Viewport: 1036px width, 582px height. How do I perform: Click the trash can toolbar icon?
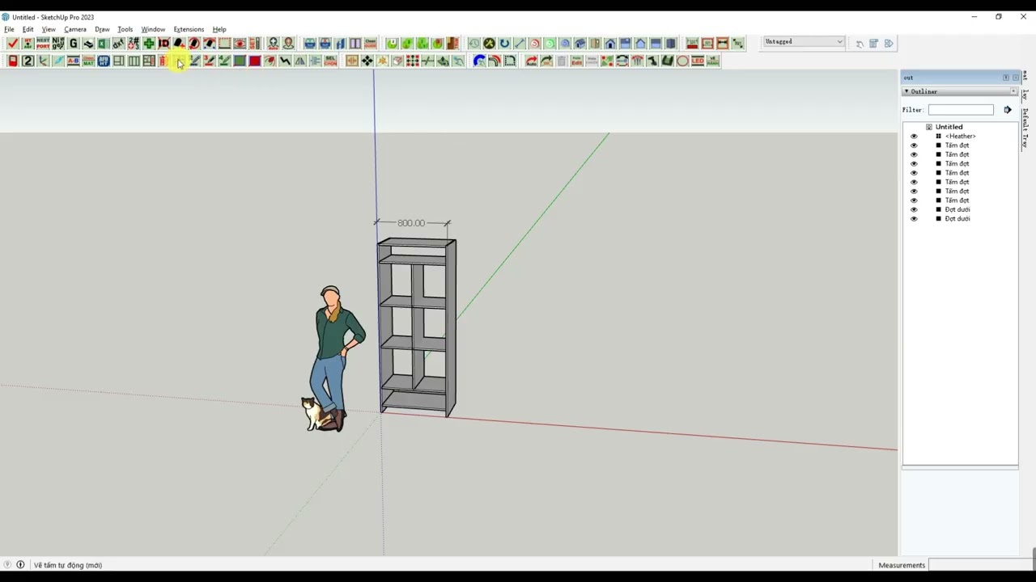[x=562, y=61]
